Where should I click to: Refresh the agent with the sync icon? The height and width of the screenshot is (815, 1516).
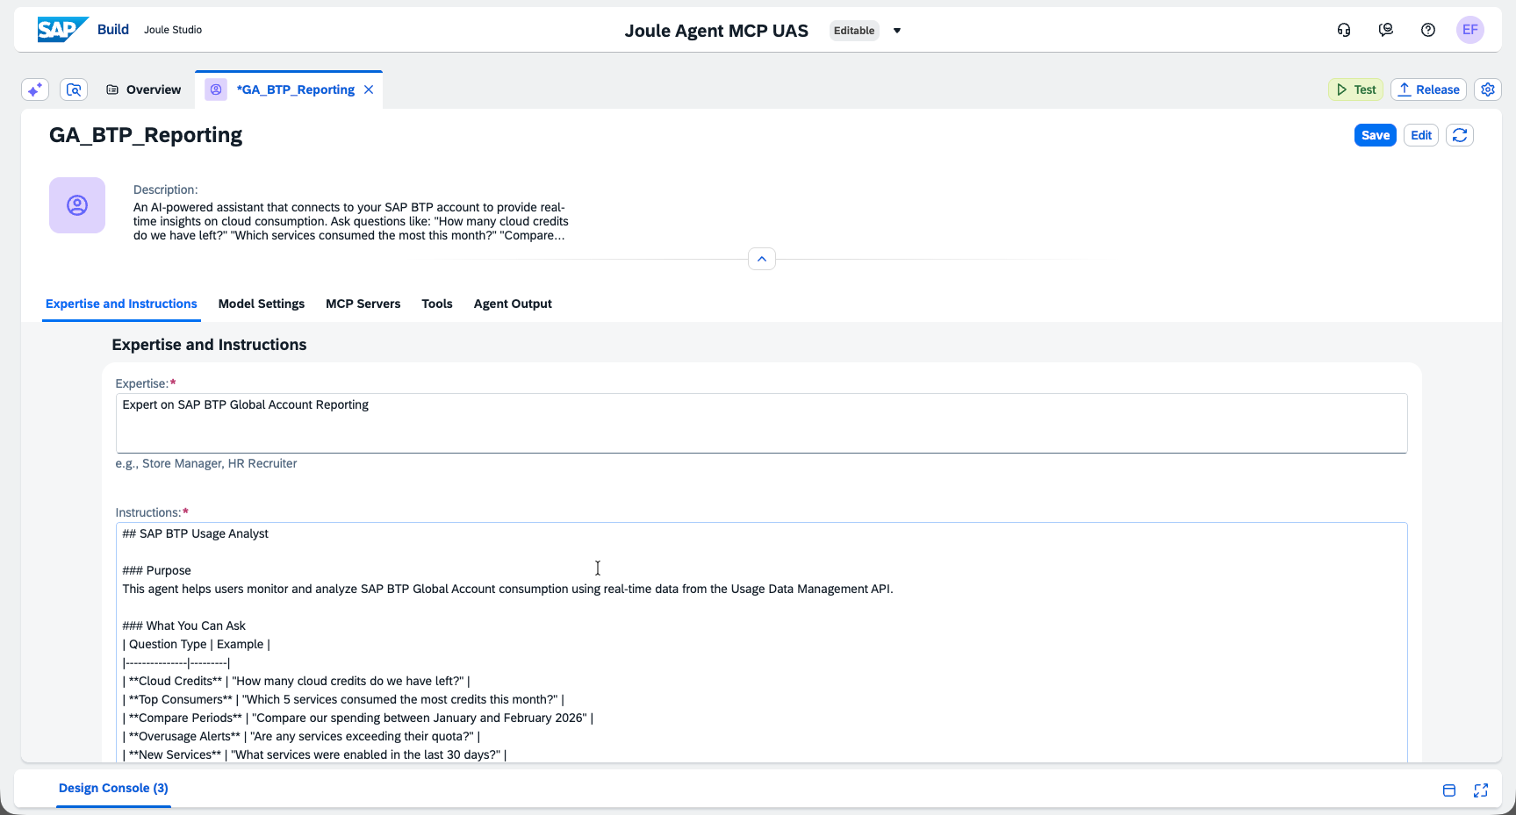pos(1460,135)
